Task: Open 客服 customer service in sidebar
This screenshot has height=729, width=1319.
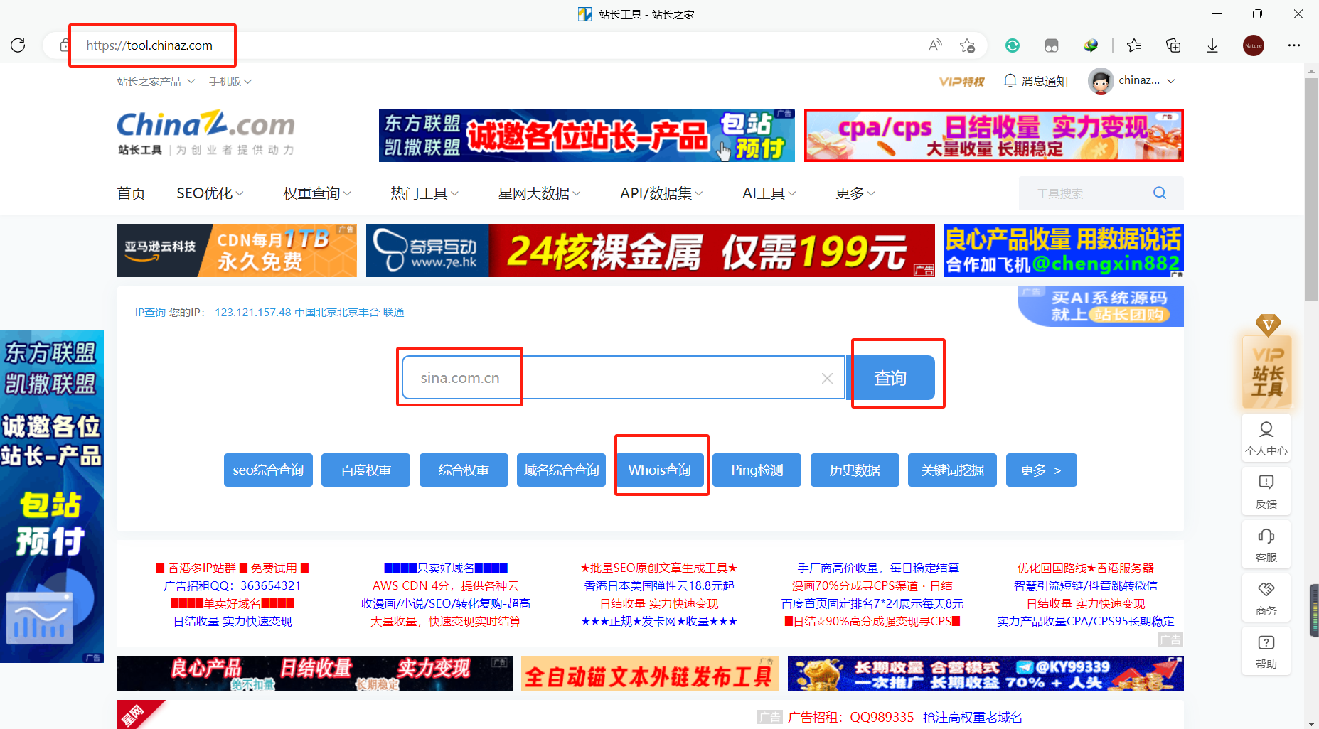Action: click(1266, 545)
